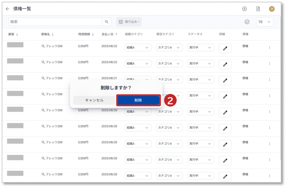Open the カテゴリA dropdown in second row

tap(169, 64)
